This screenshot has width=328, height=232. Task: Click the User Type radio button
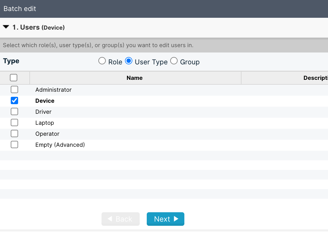click(x=129, y=61)
